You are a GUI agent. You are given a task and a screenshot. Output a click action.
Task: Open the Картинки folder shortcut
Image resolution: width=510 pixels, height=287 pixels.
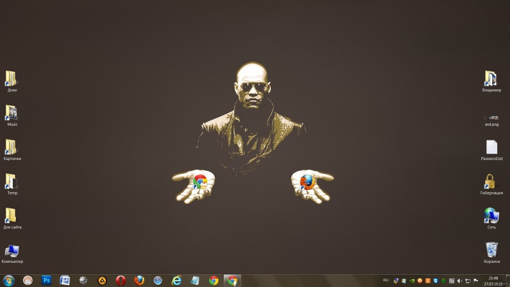click(12, 150)
